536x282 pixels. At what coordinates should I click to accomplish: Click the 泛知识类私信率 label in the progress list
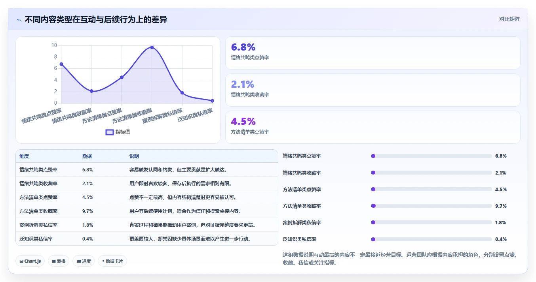[300, 239]
